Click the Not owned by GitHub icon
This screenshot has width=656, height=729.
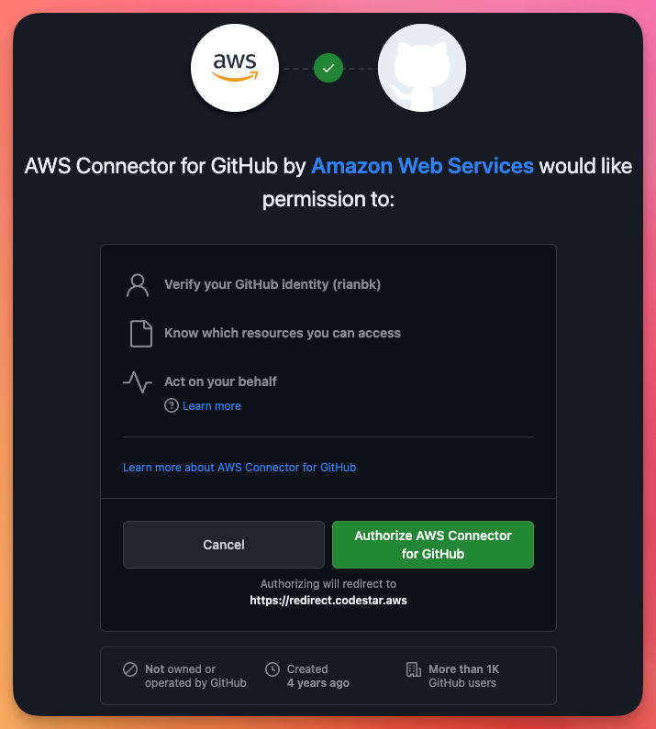point(130,669)
